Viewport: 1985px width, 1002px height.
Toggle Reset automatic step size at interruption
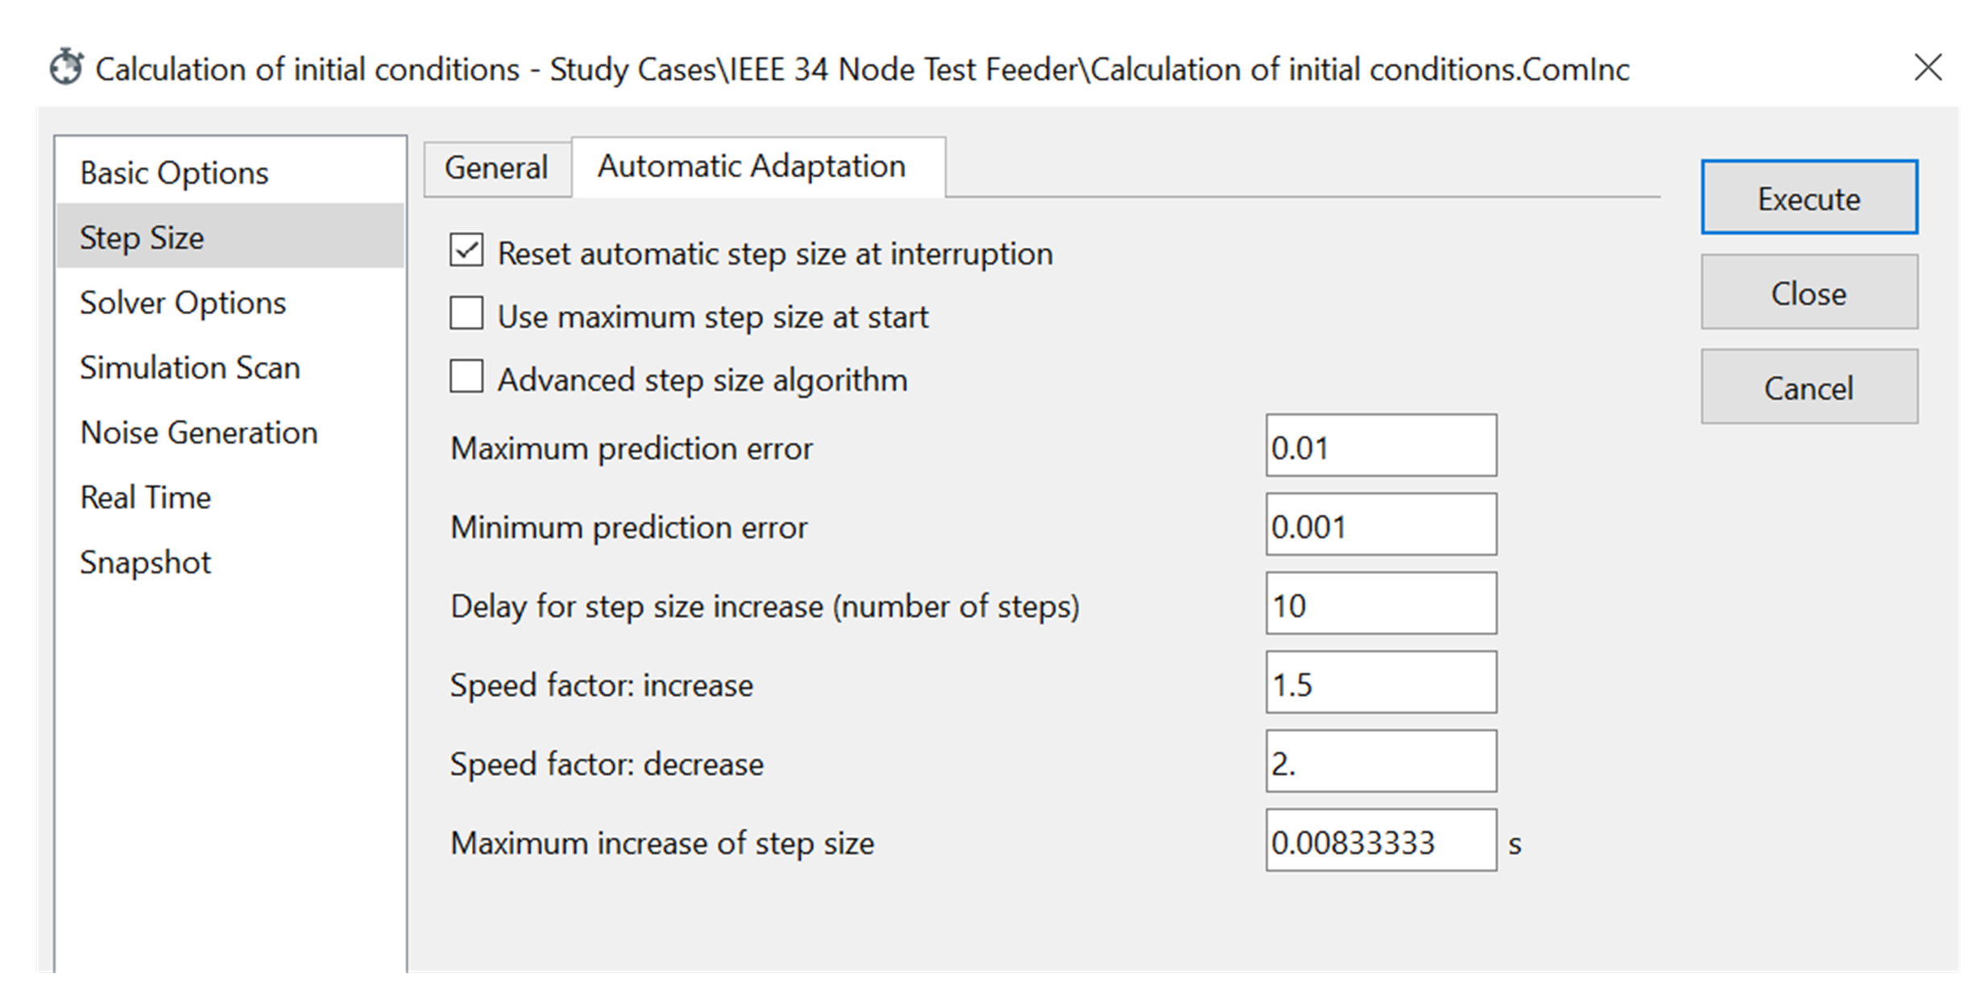(x=466, y=250)
